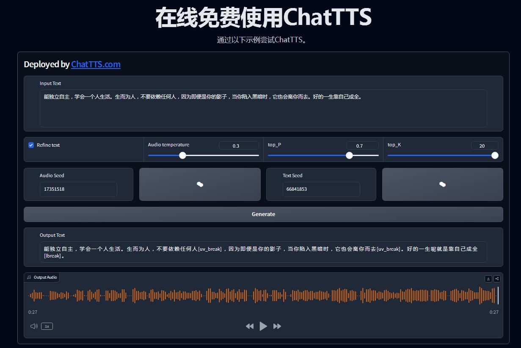Download the generated output audio
Viewport: 521px width, 348px height.
click(489, 279)
